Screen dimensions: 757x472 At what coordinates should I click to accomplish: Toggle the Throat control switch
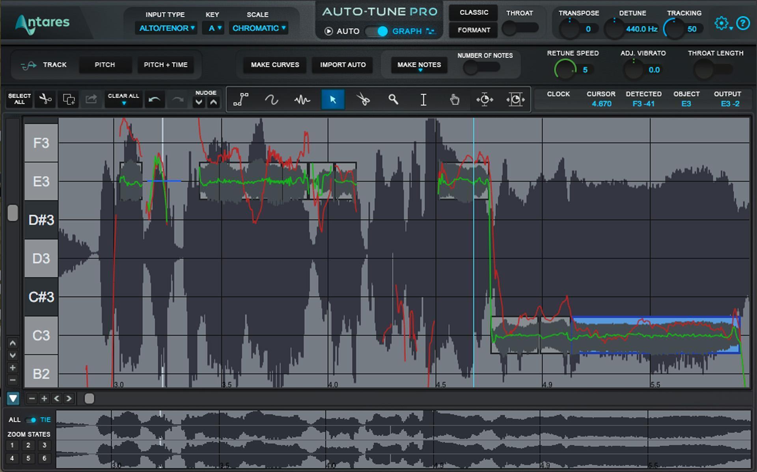pyautogui.click(x=520, y=28)
